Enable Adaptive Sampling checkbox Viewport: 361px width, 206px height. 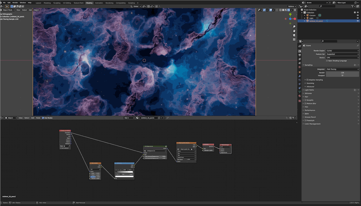point(307,80)
